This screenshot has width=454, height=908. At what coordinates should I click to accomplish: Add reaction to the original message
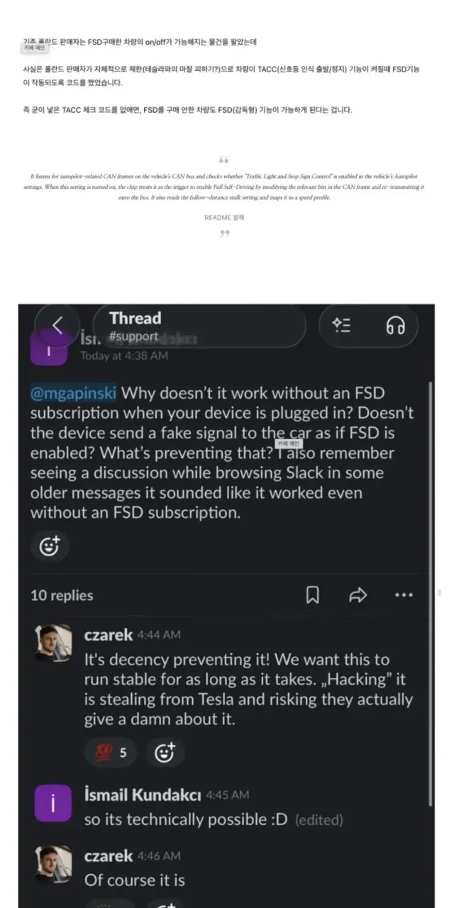(49, 546)
